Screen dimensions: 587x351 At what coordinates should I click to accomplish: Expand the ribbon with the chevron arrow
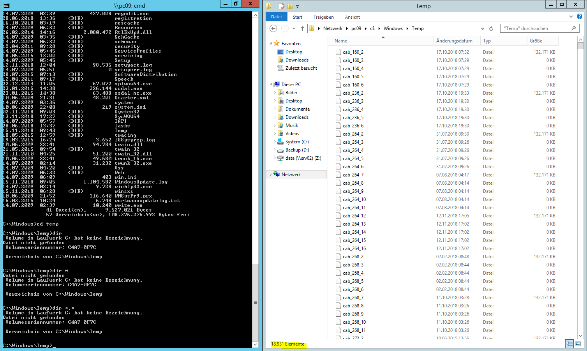(571, 17)
